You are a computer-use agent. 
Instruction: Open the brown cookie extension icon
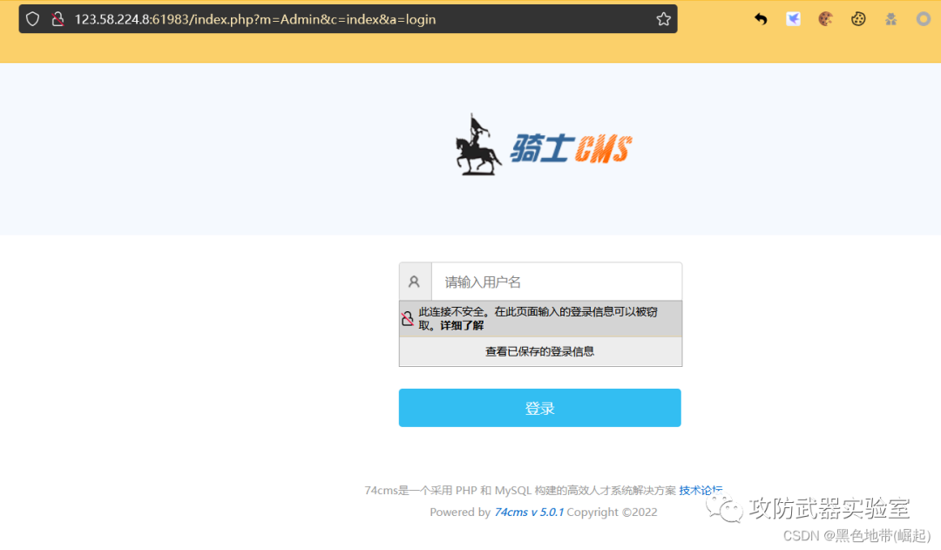(826, 19)
